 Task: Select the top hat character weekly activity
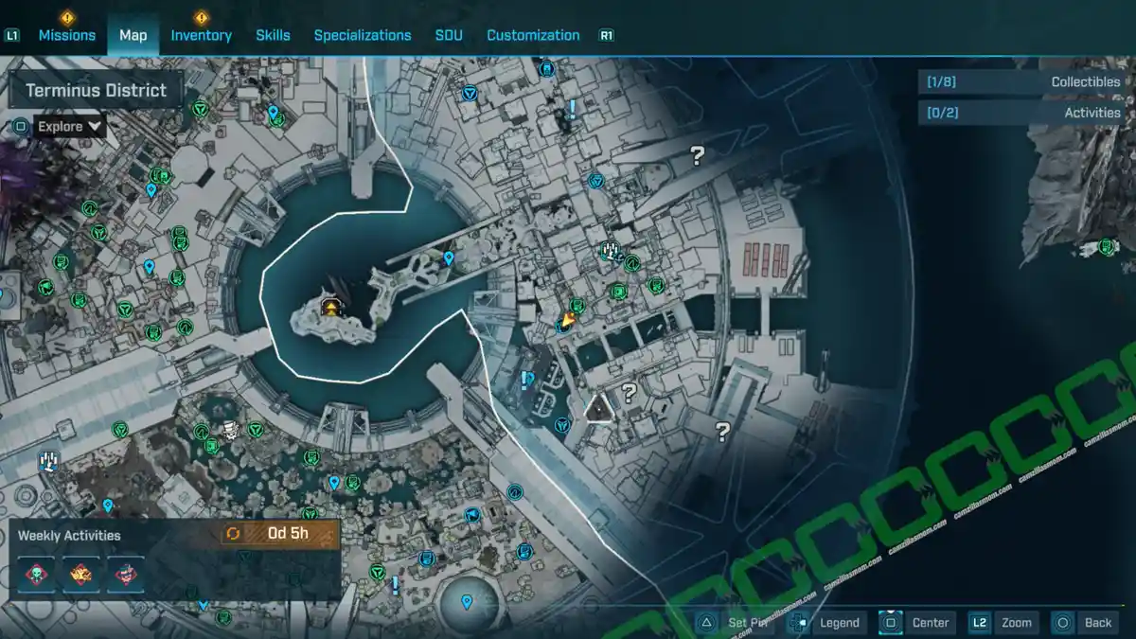tap(126, 574)
